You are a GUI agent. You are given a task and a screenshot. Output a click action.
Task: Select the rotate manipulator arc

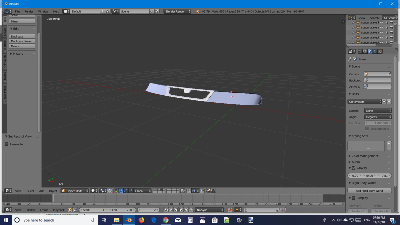[x=126, y=191]
